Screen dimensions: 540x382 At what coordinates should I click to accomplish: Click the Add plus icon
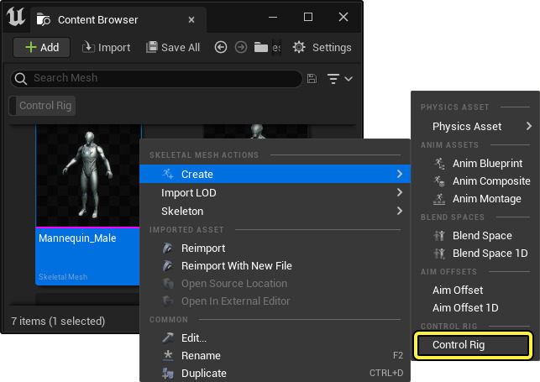point(30,47)
